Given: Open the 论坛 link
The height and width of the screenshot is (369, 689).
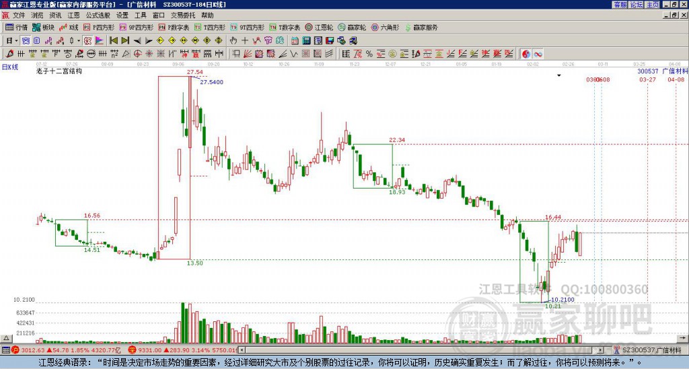Looking at the screenshot, I should tap(637, 5).
